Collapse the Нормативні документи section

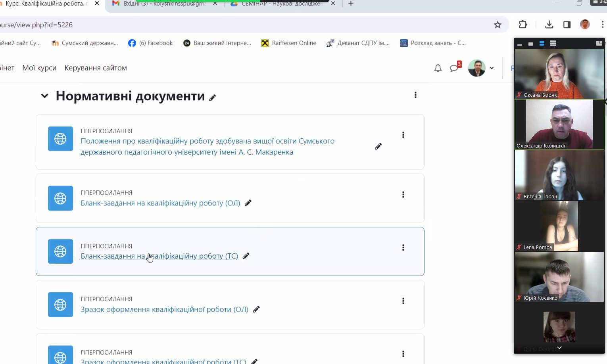click(x=45, y=96)
